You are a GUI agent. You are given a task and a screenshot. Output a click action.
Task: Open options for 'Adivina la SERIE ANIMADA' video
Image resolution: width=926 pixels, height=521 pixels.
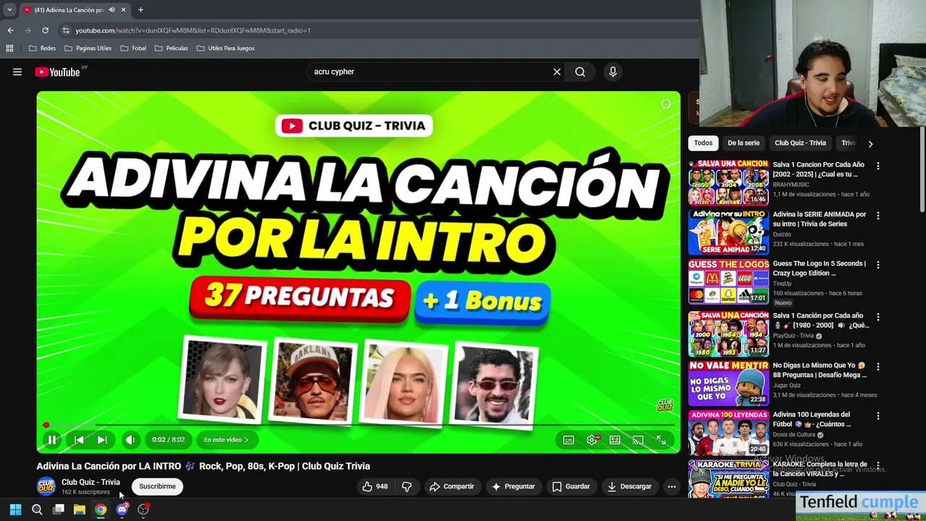click(878, 216)
